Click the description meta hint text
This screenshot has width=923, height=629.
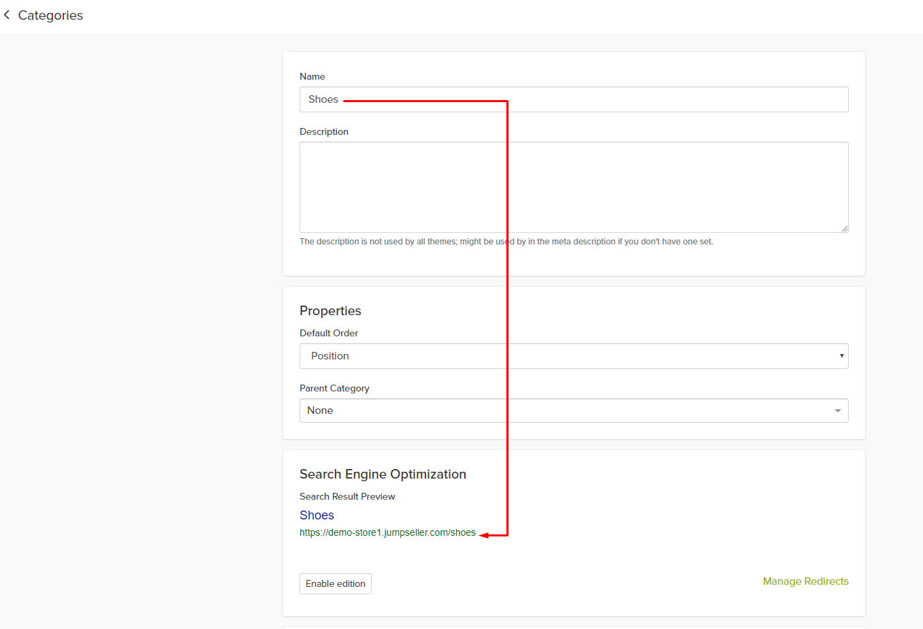[x=506, y=242]
